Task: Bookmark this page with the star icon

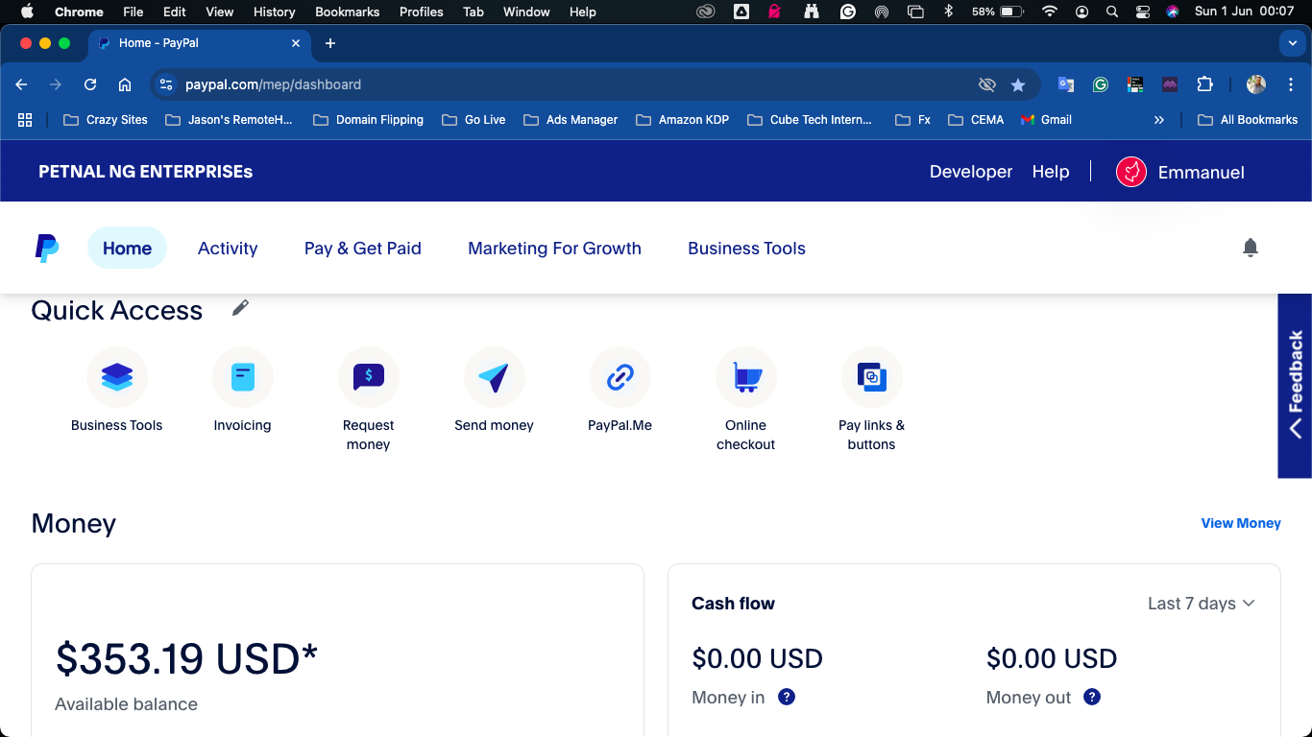Action: [x=1018, y=84]
